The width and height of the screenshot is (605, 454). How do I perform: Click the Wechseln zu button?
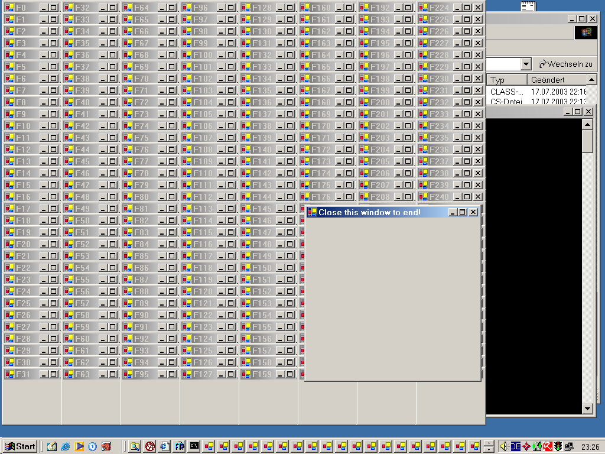tap(566, 64)
